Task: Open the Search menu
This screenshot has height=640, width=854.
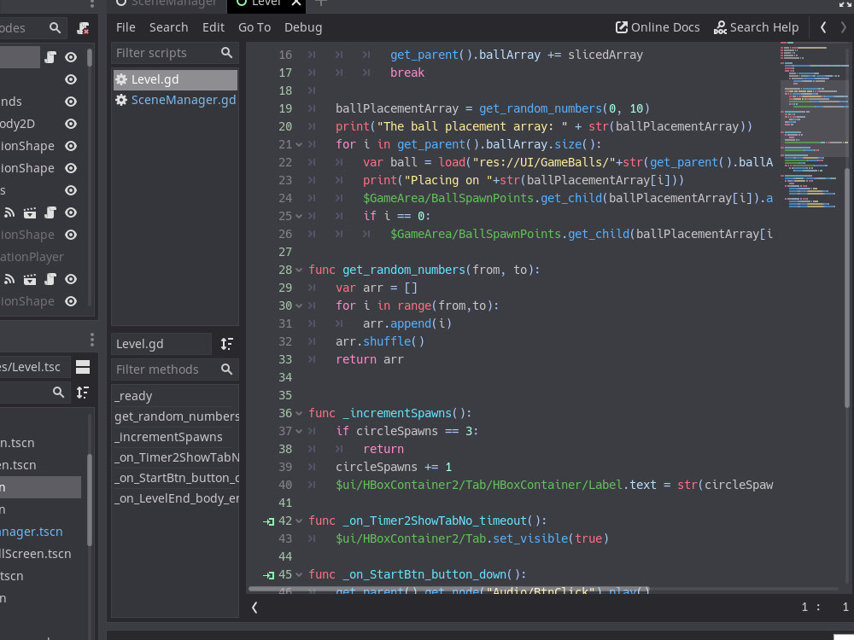Action: [x=169, y=27]
